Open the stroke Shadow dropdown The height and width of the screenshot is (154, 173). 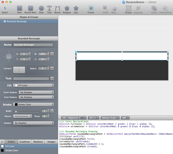click(x=33, y=123)
